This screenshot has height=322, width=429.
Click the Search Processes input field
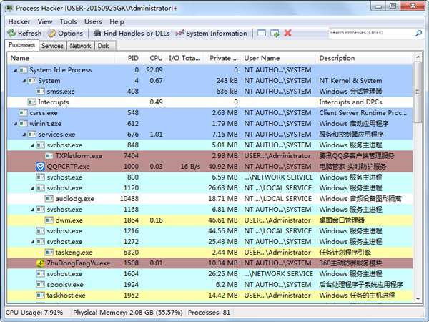[372, 33]
